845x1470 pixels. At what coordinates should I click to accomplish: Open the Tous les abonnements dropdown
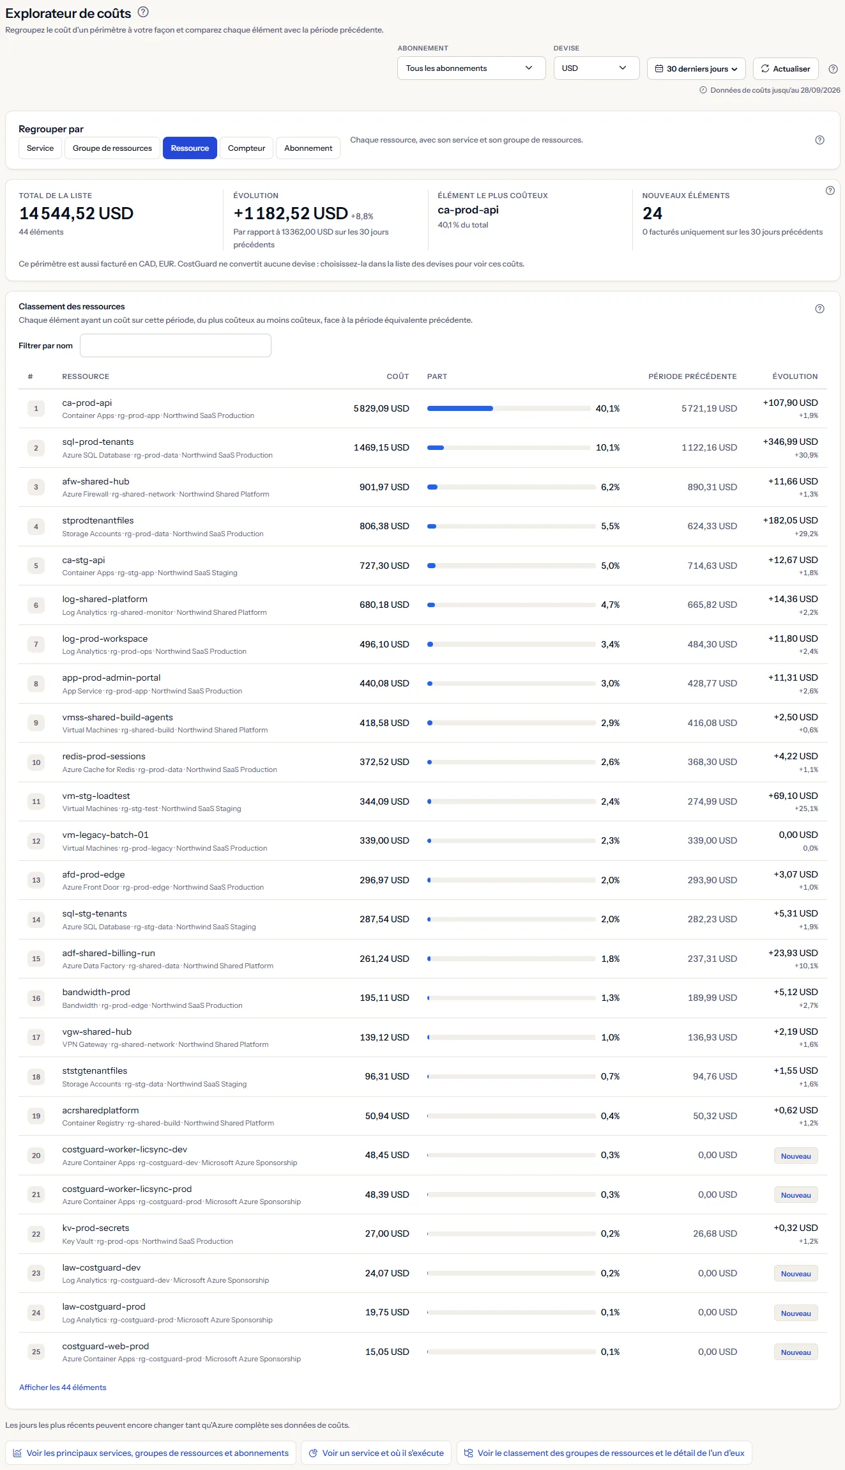(471, 68)
